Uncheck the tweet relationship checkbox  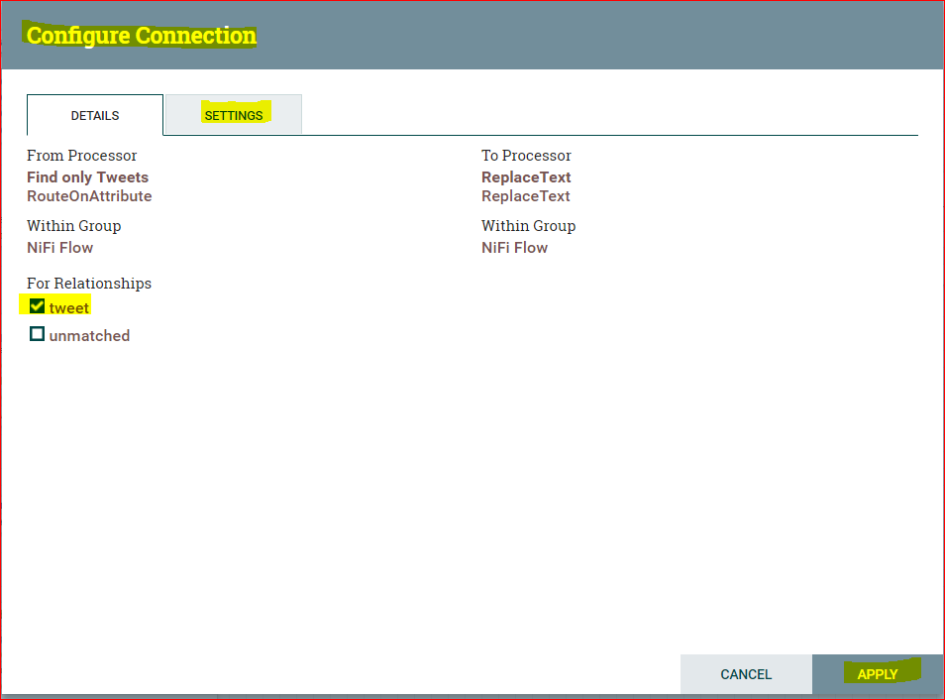[x=37, y=306]
